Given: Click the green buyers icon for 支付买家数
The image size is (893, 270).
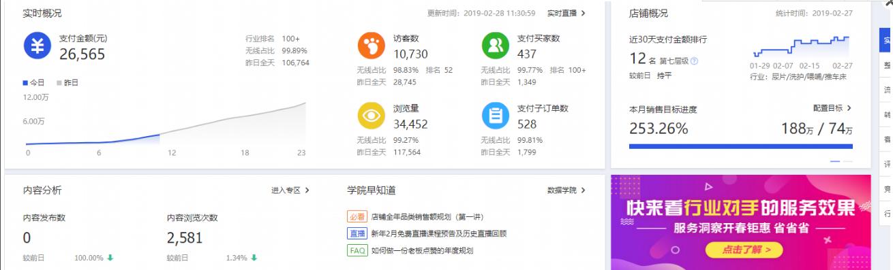Looking at the screenshot, I should tap(496, 46).
